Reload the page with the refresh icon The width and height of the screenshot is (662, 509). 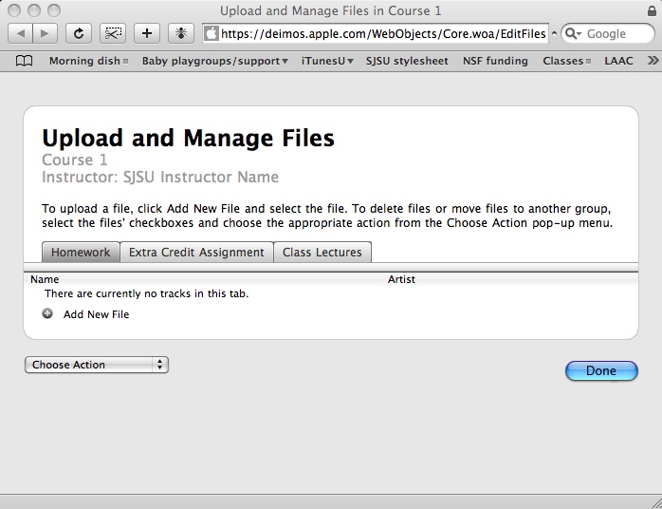[x=79, y=33]
